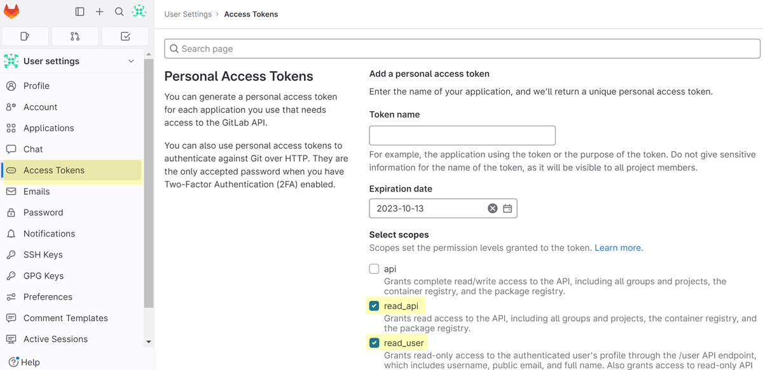
Task: Go to SSH Keys settings
Action: tap(43, 254)
